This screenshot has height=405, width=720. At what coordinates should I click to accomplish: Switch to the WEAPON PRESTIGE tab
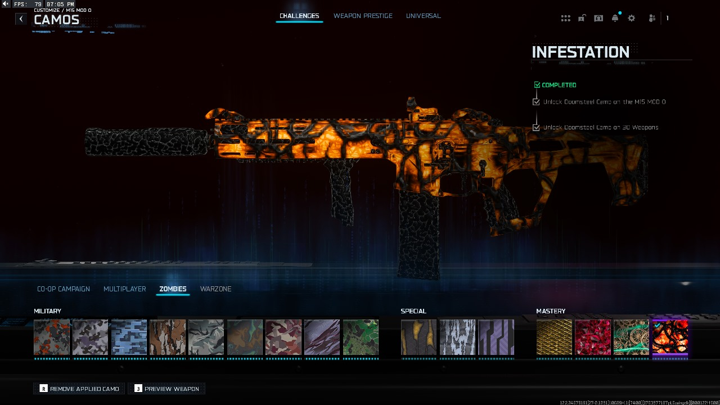pyautogui.click(x=363, y=16)
